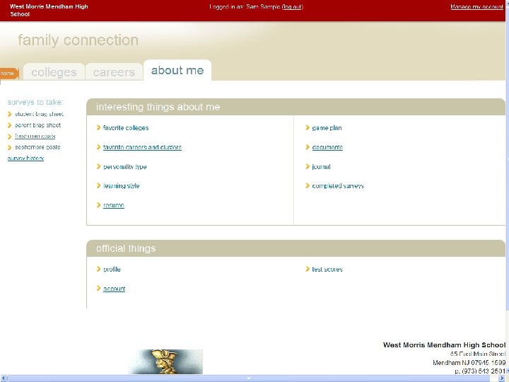View completed surveys link
Viewport: 509px width, 382px height.
[338, 186]
